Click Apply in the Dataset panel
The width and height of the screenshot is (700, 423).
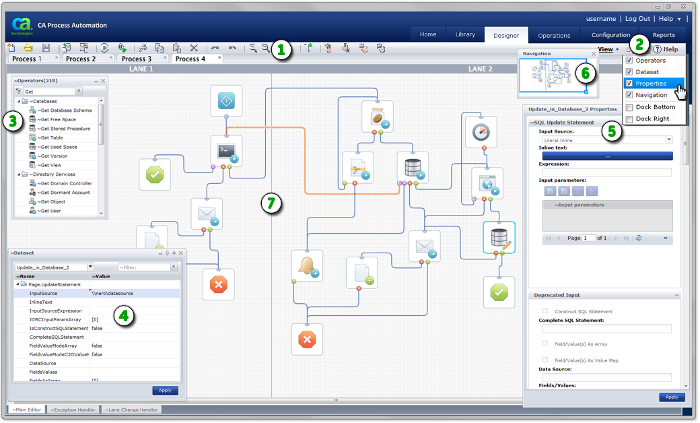166,390
